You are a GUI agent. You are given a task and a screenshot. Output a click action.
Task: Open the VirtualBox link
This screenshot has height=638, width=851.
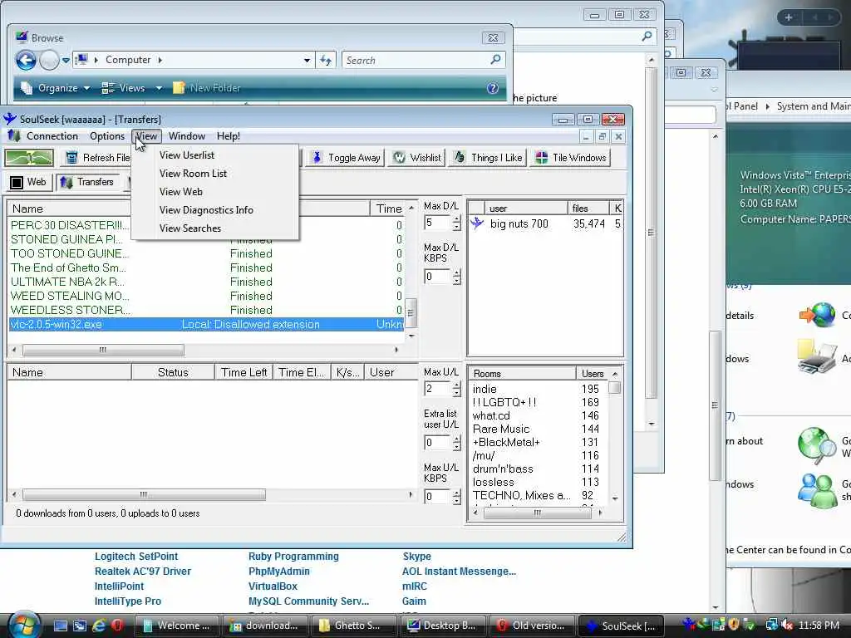pyautogui.click(x=273, y=586)
